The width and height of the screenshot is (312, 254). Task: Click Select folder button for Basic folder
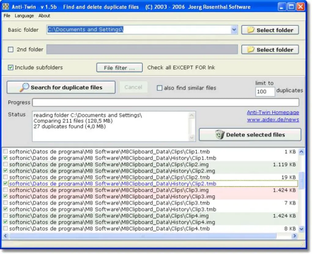click(x=270, y=30)
